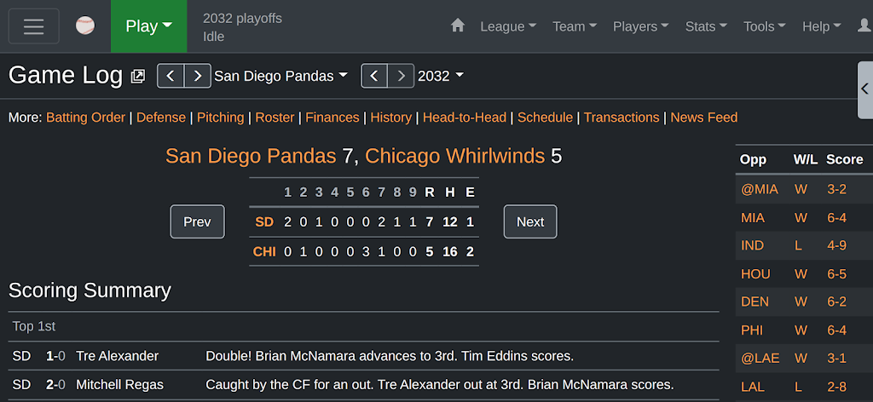Open the Stats menu

pos(706,26)
